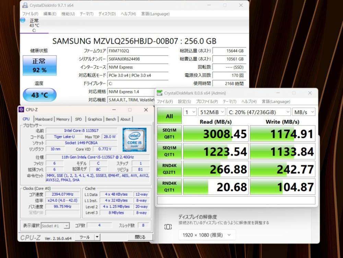Image resolution: width=343 pixels, height=258 pixels.
Task: Run the RND4K Q1T1 benchmark
Action: pos(169,187)
